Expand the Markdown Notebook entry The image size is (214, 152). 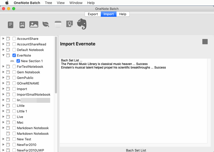pos(3,128)
